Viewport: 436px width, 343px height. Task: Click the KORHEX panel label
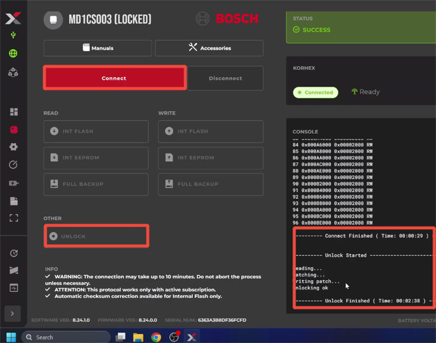[304, 68]
